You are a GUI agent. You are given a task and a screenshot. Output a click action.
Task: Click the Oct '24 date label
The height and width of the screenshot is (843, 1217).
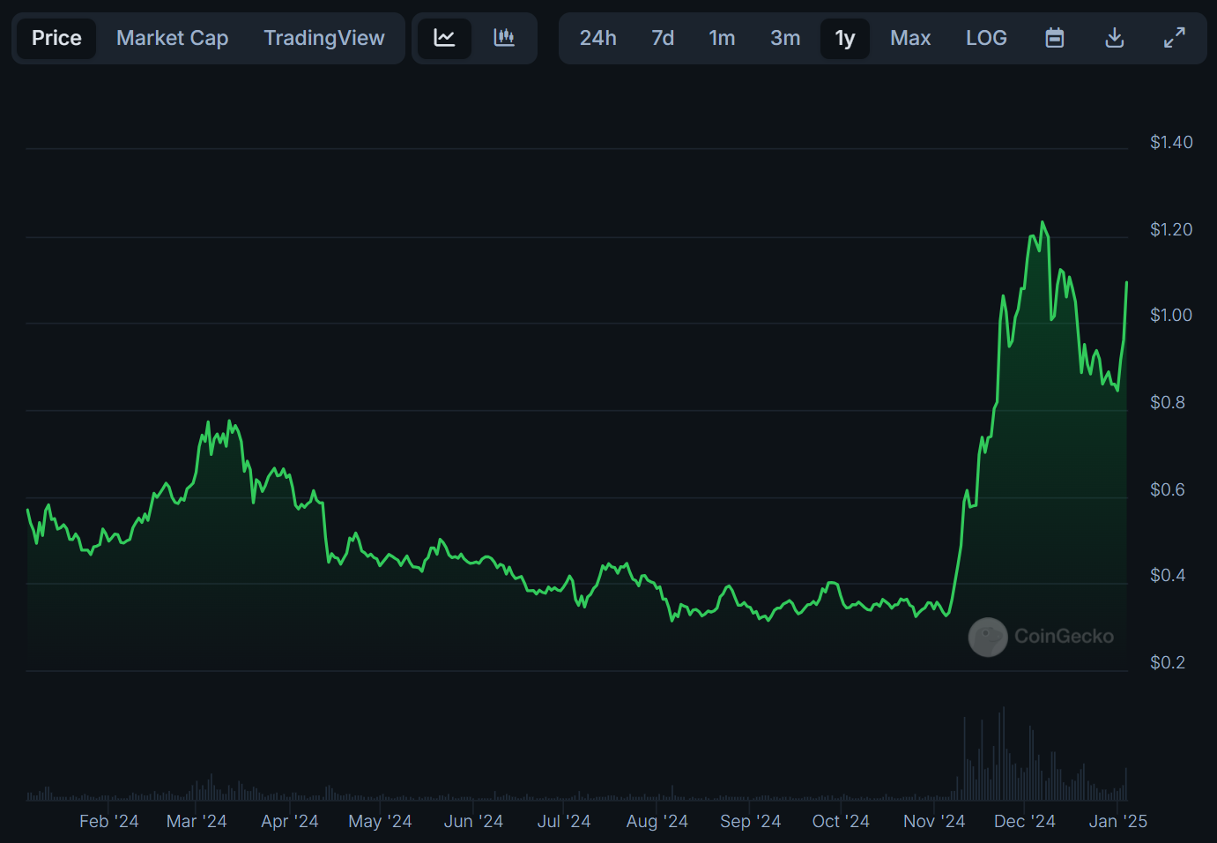tap(841, 821)
